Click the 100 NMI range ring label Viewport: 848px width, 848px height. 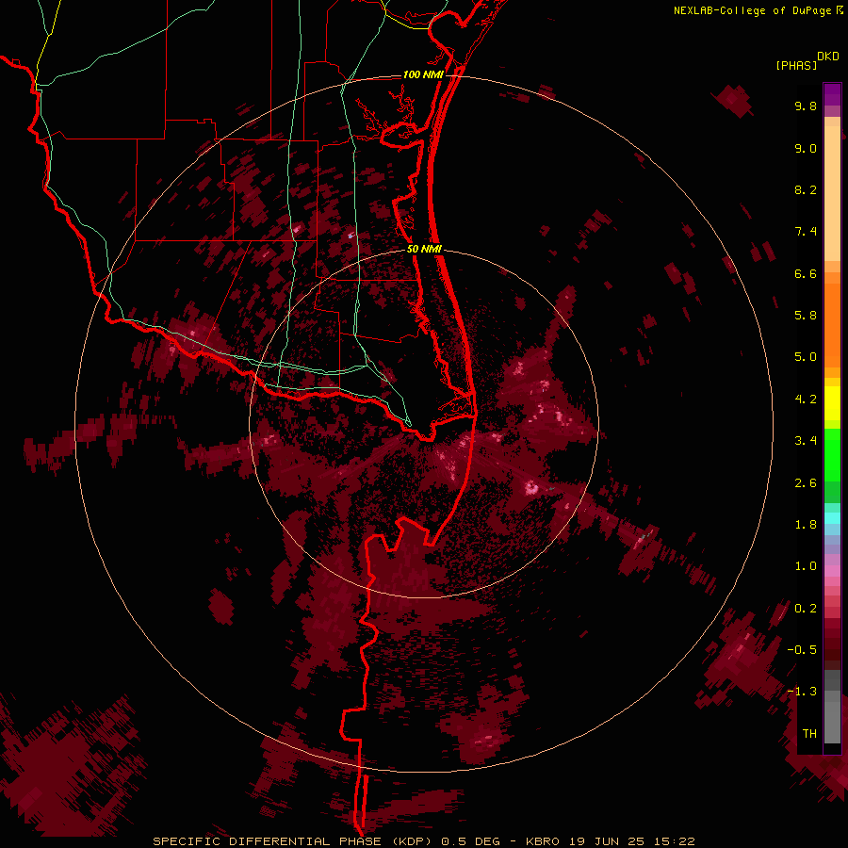point(423,74)
